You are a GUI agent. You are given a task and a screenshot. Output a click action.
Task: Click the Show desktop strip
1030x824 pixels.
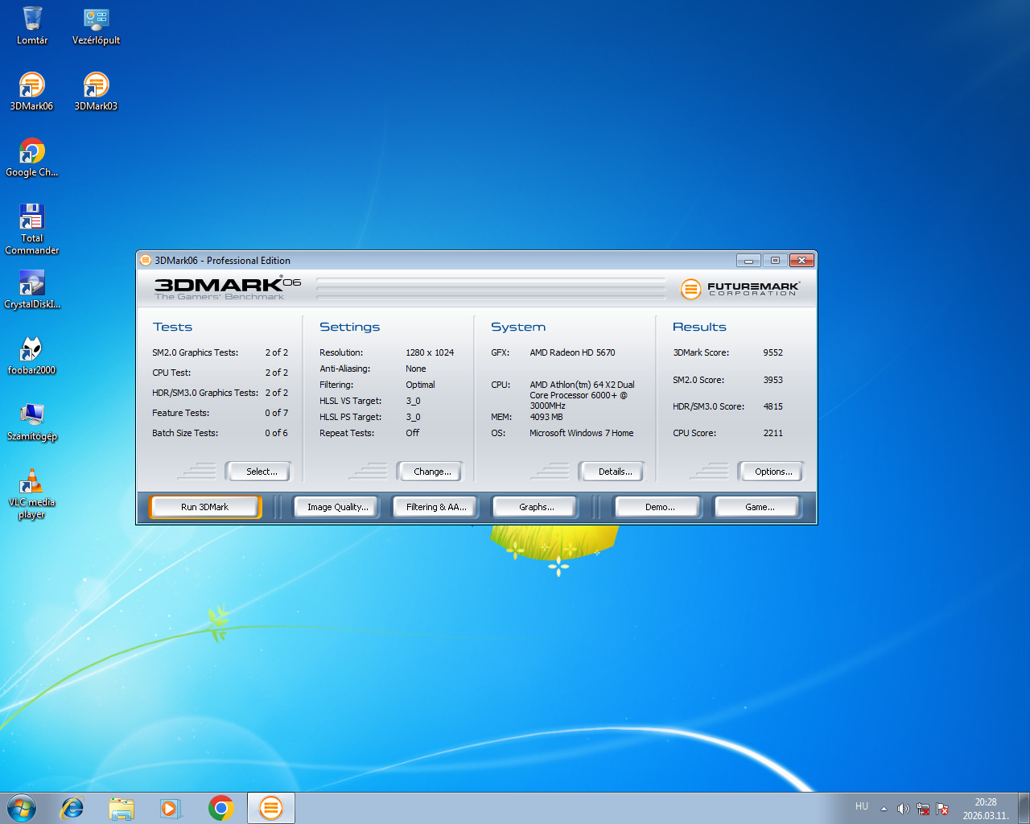[x=1024, y=808]
